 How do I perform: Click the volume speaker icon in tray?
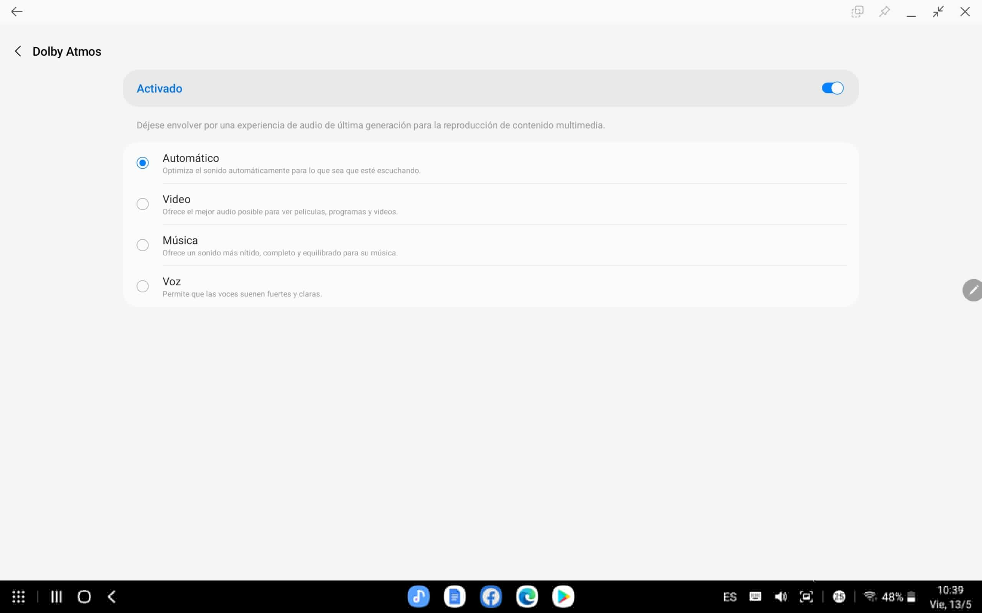(781, 597)
